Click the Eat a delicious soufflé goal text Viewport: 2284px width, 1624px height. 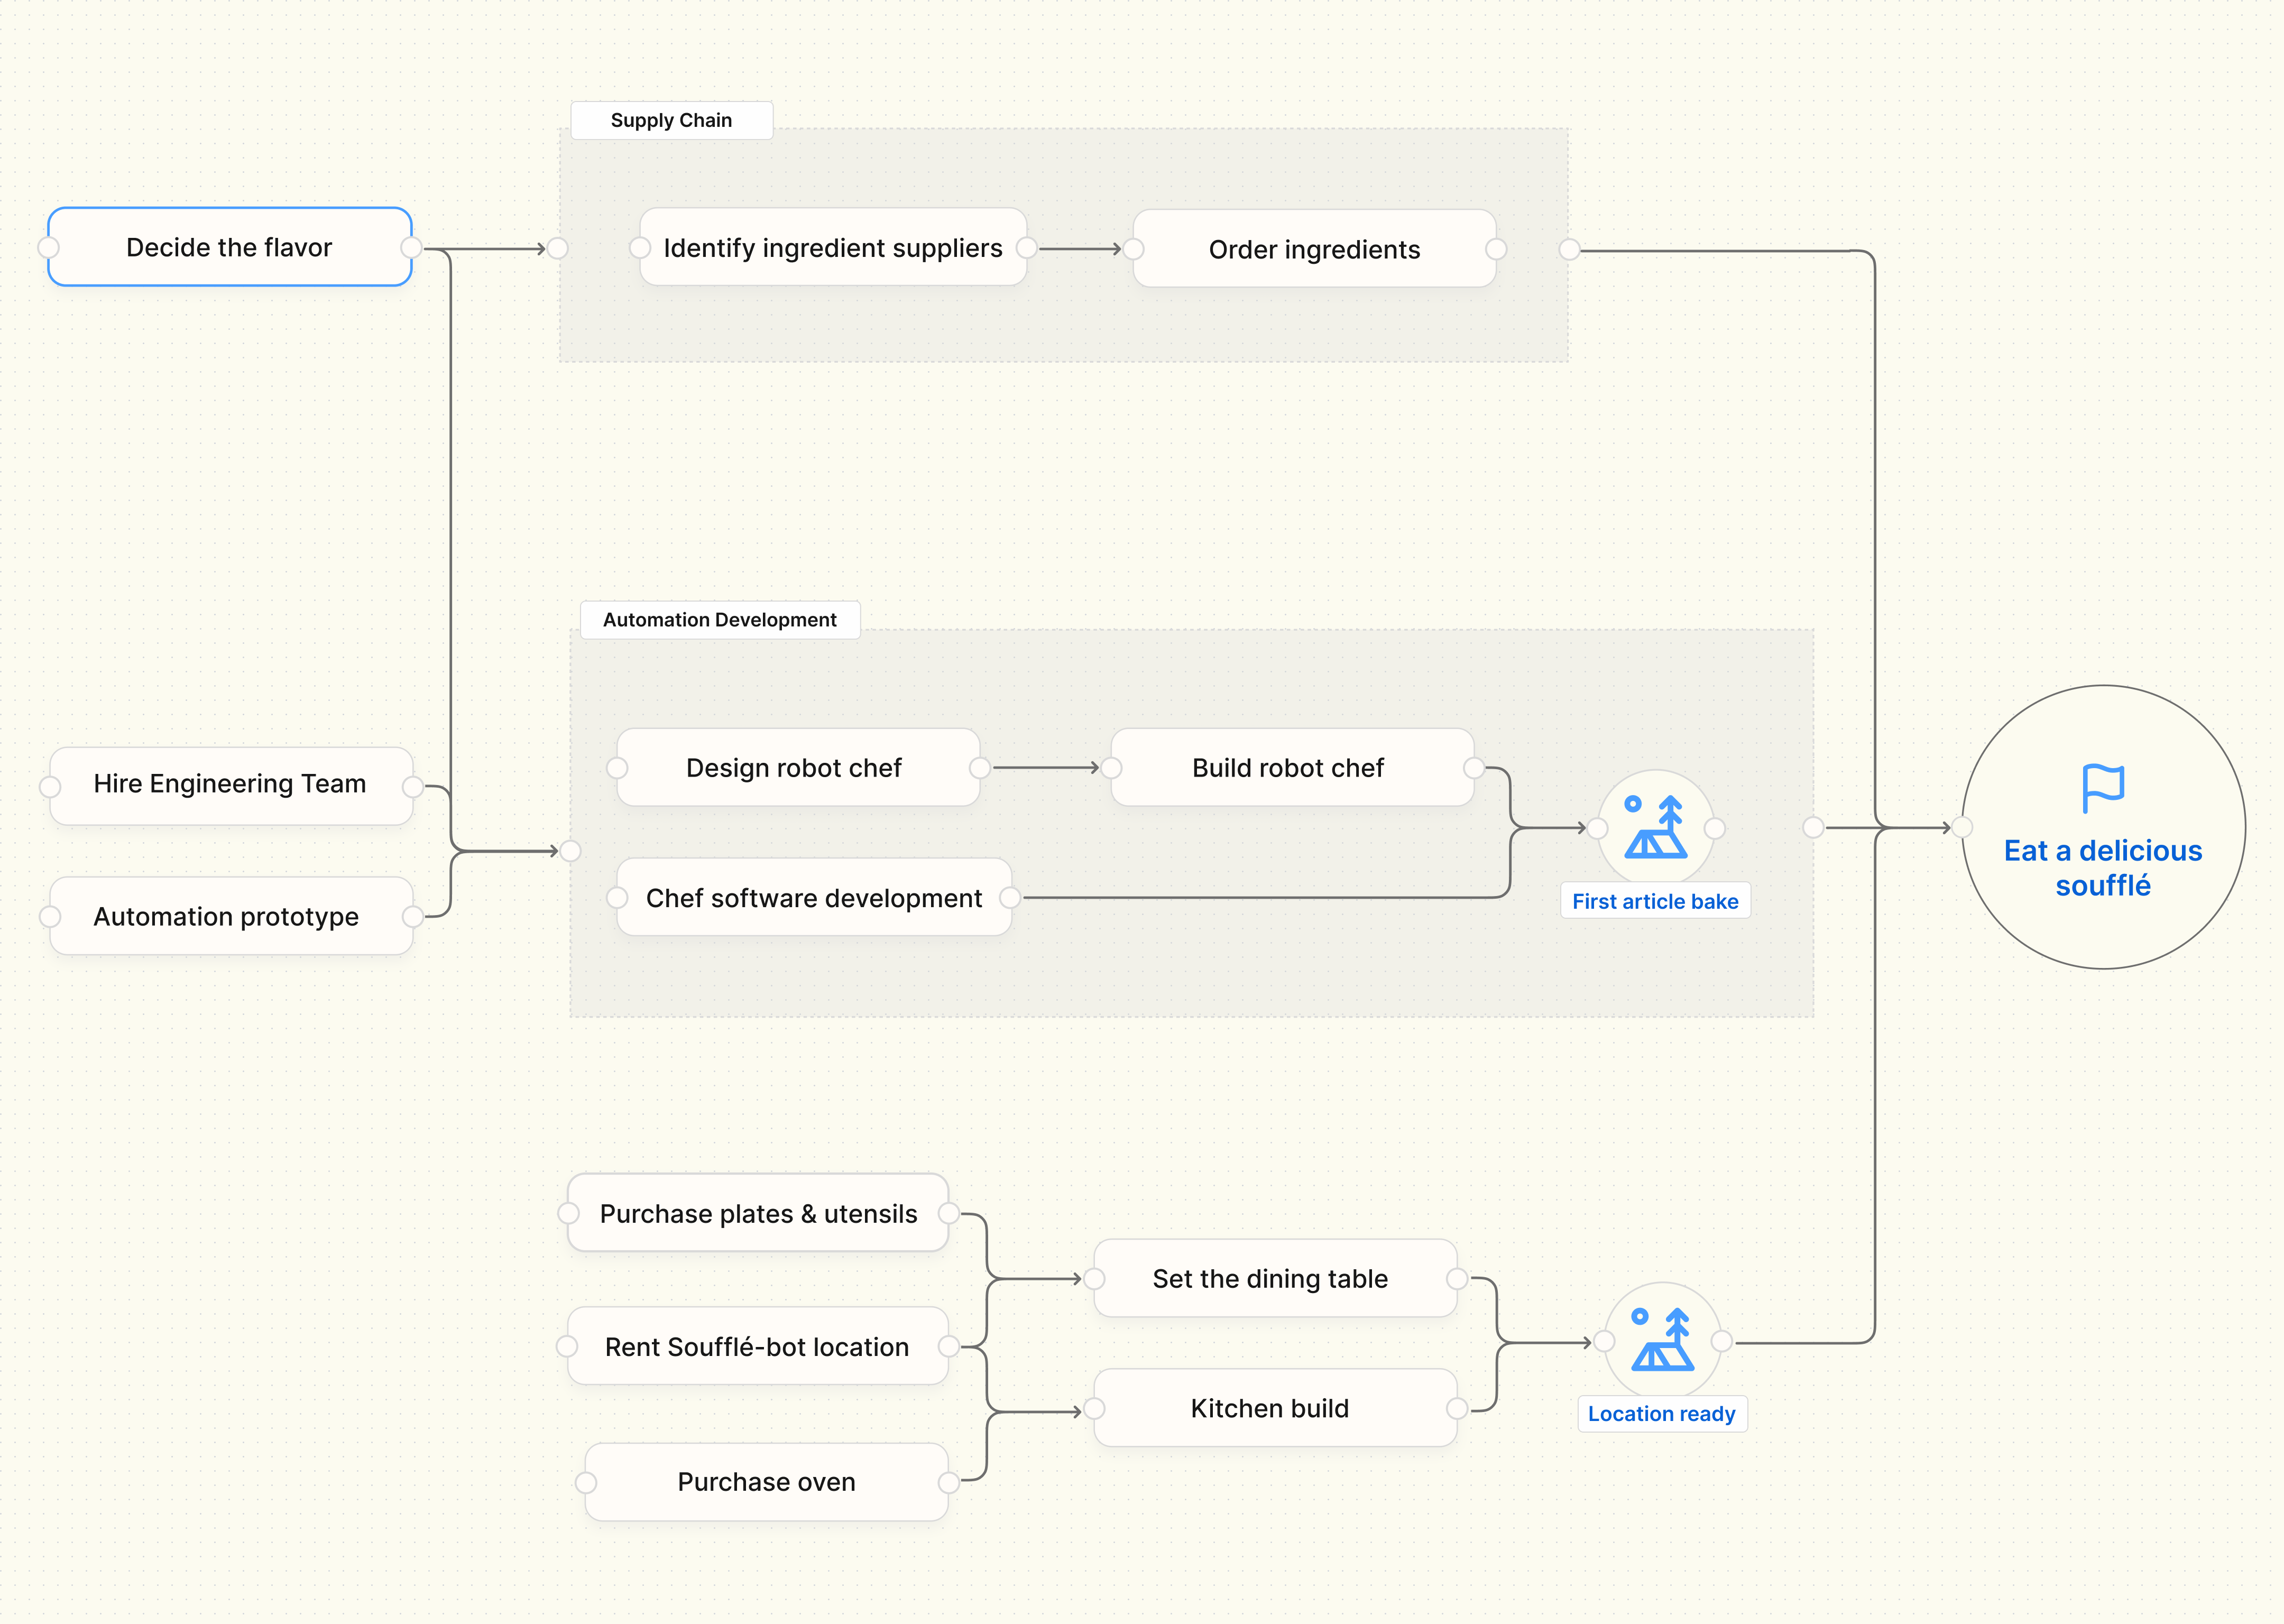click(x=2103, y=868)
